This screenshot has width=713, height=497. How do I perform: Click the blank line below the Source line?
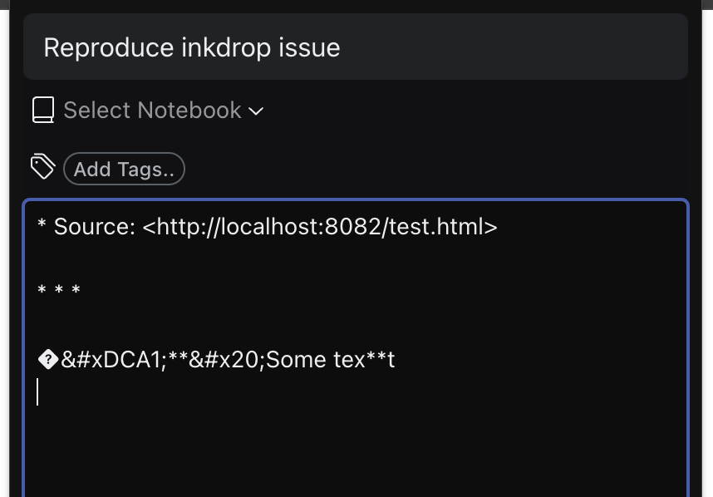356,258
